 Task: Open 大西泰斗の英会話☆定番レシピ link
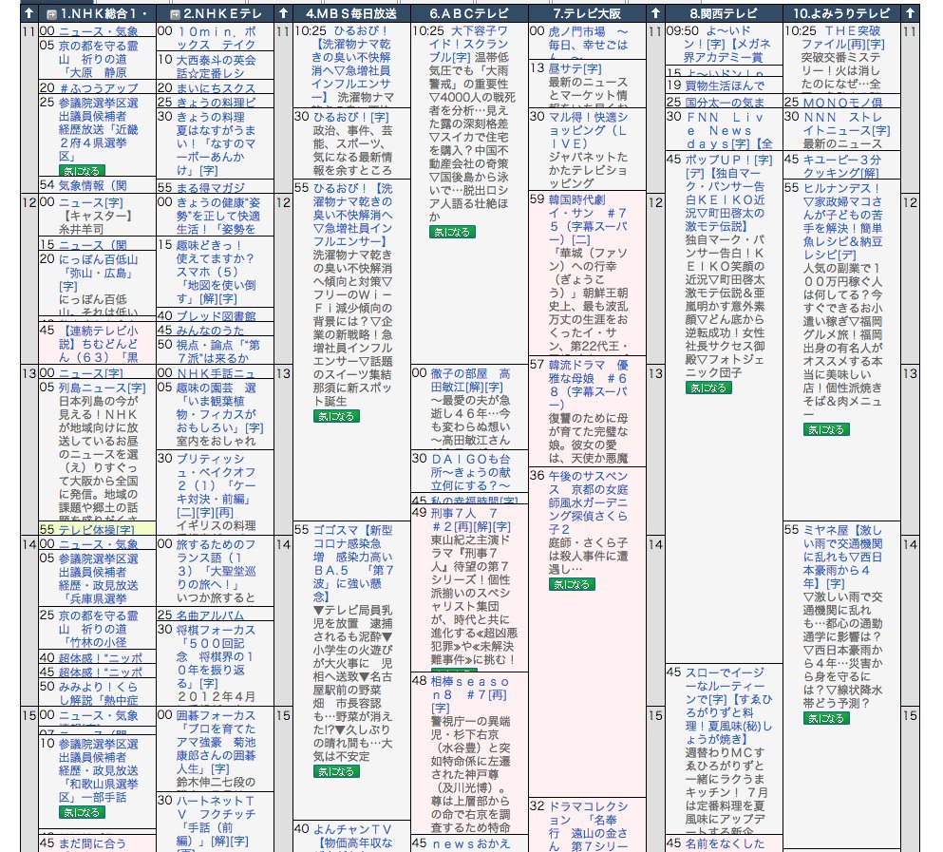(x=216, y=66)
